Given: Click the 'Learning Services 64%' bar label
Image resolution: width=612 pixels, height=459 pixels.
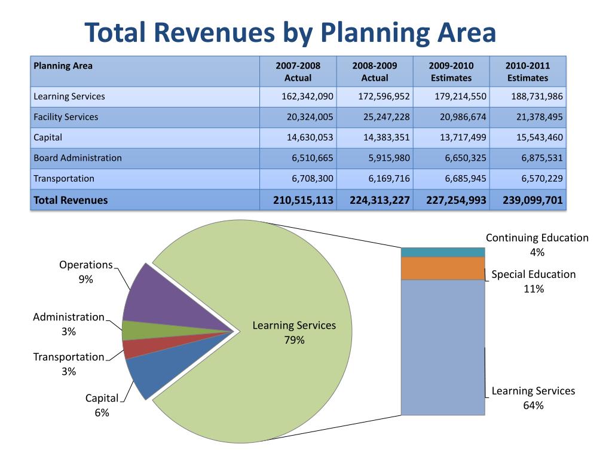Looking at the screenshot, I should click(533, 398).
